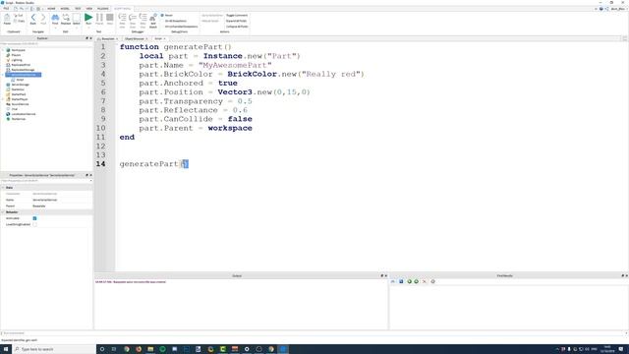Select the highlighted ServerScriptService item
The image size is (629, 354).
24,75
